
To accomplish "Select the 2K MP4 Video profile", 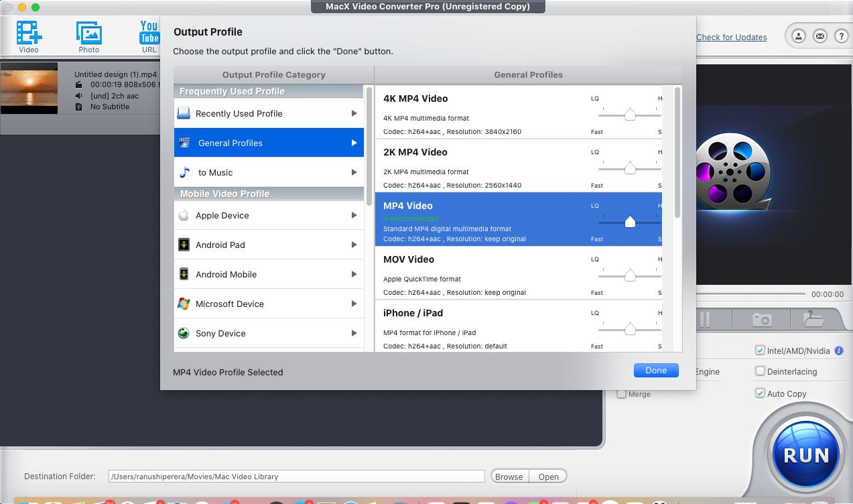I will tap(519, 166).
